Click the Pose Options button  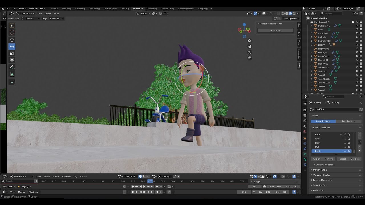(x=291, y=19)
